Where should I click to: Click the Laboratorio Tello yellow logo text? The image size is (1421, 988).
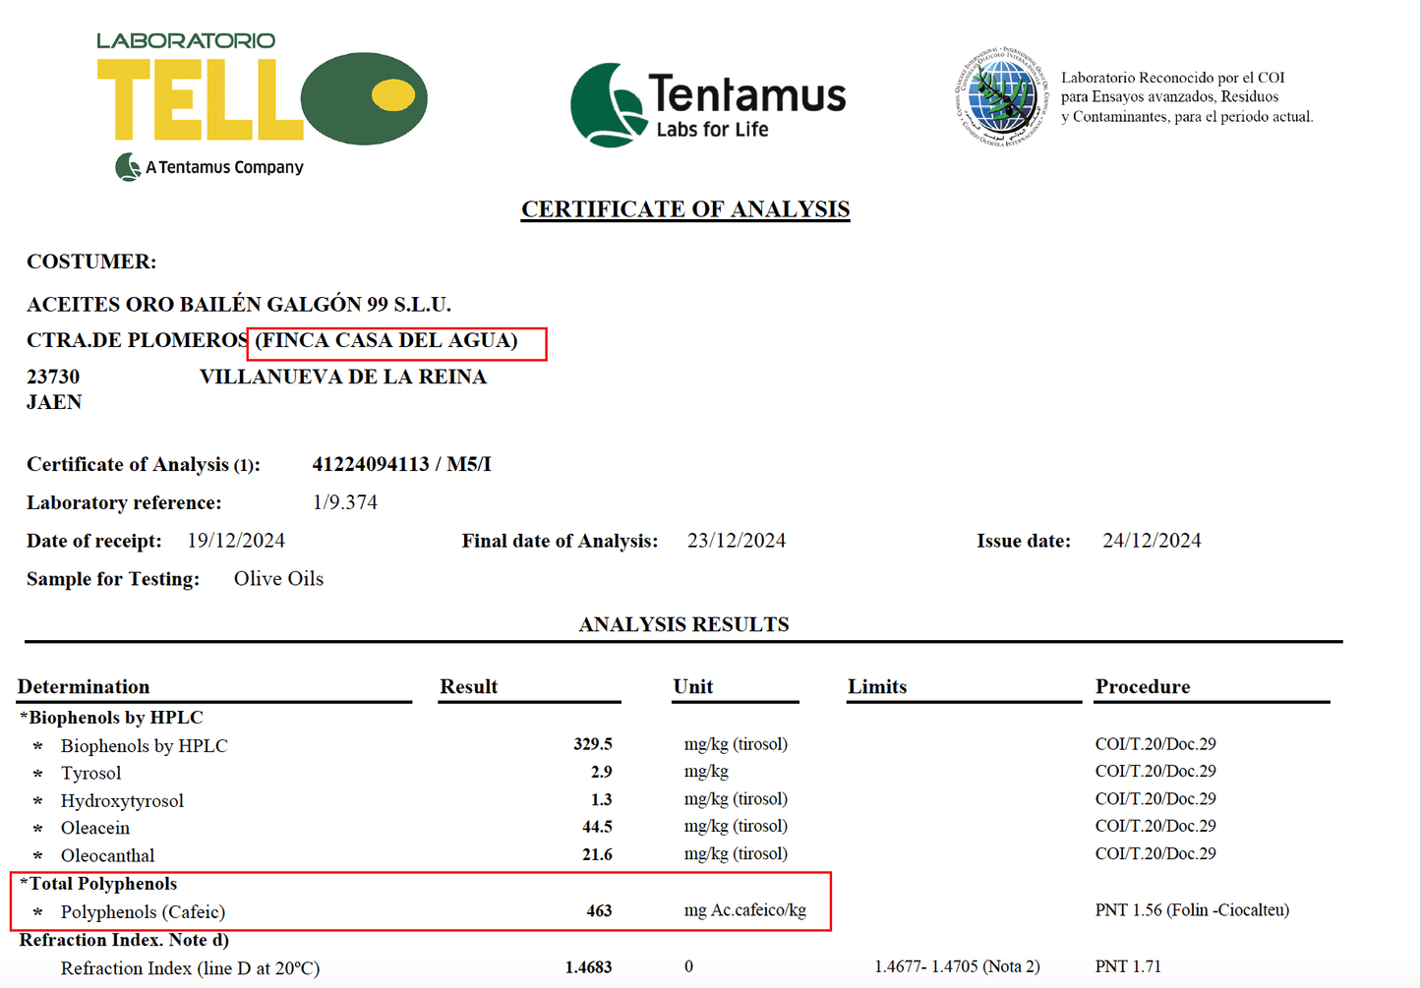[200, 99]
